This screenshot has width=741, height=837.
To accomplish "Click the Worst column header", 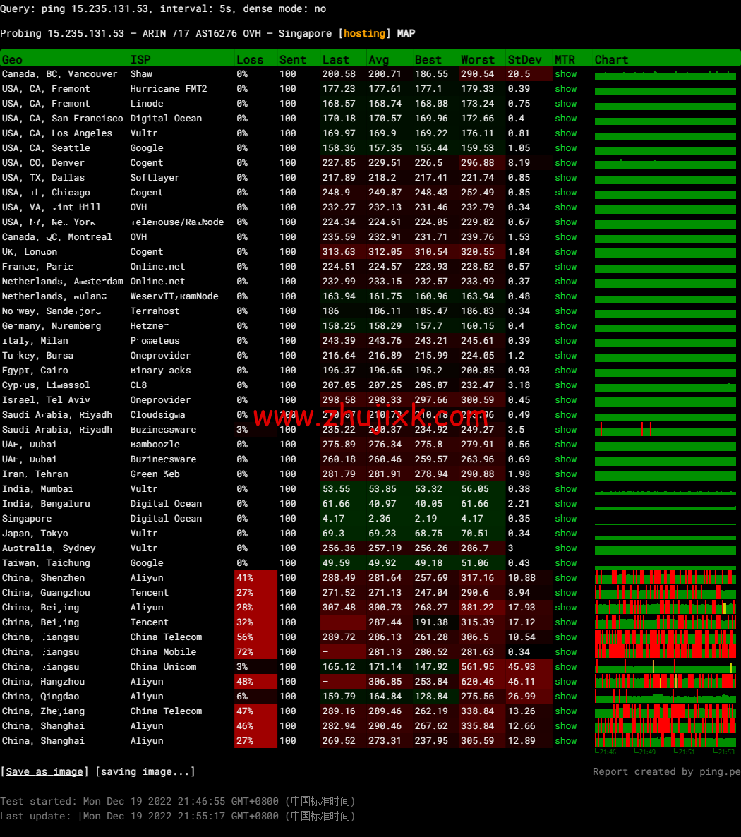I will pyautogui.click(x=477, y=60).
